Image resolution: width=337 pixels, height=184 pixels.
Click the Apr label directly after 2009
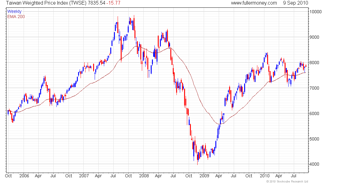click(x=218, y=176)
